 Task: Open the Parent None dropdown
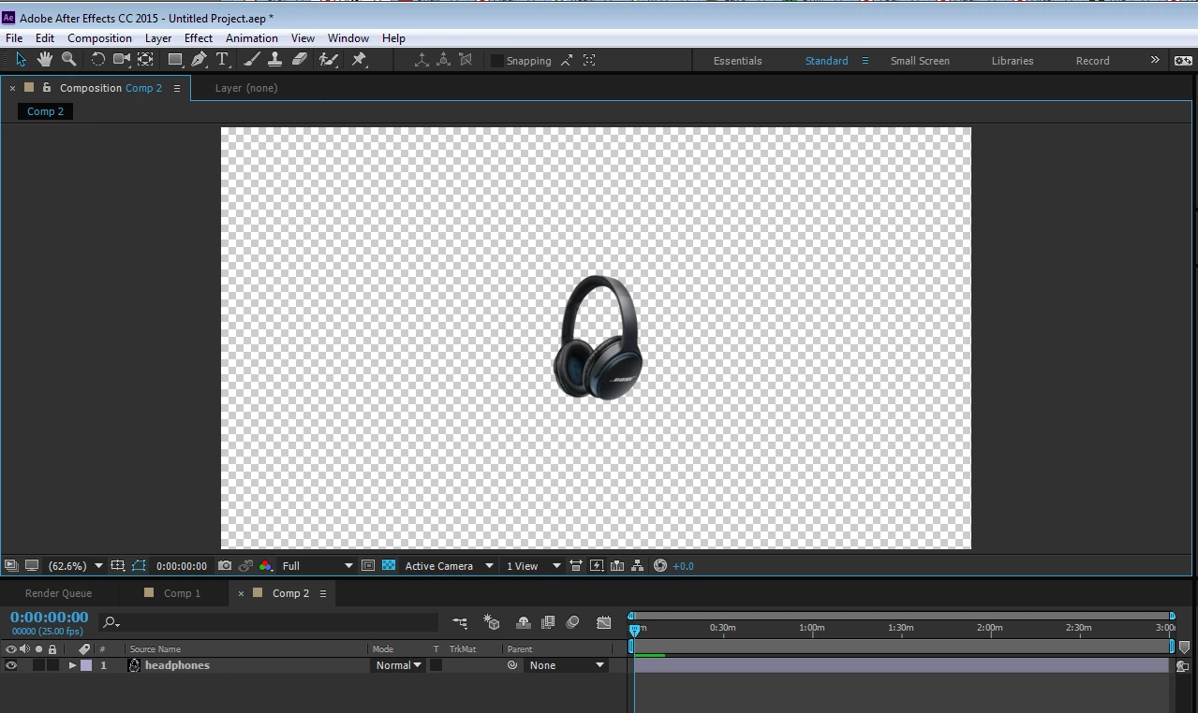pyautogui.click(x=566, y=665)
